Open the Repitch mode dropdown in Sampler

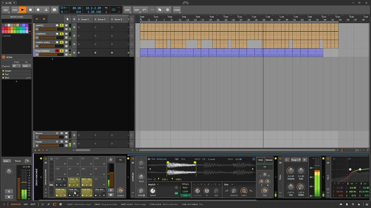(153, 184)
